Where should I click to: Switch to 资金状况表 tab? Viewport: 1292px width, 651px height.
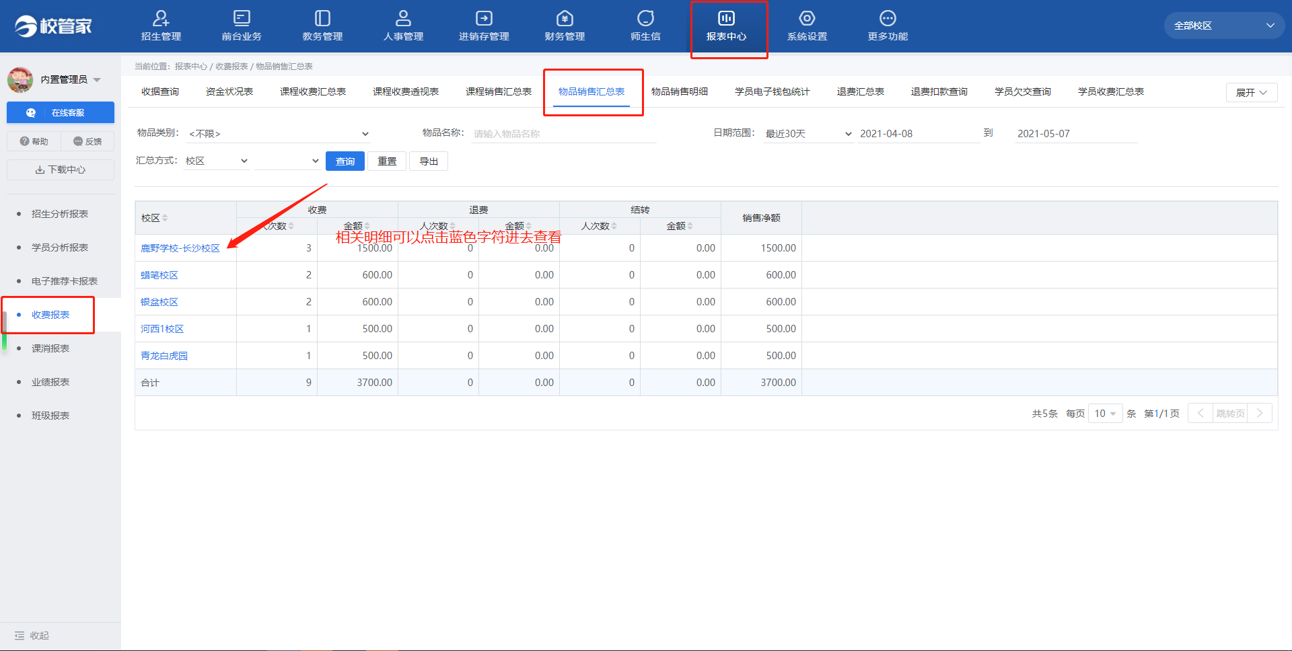pos(229,91)
